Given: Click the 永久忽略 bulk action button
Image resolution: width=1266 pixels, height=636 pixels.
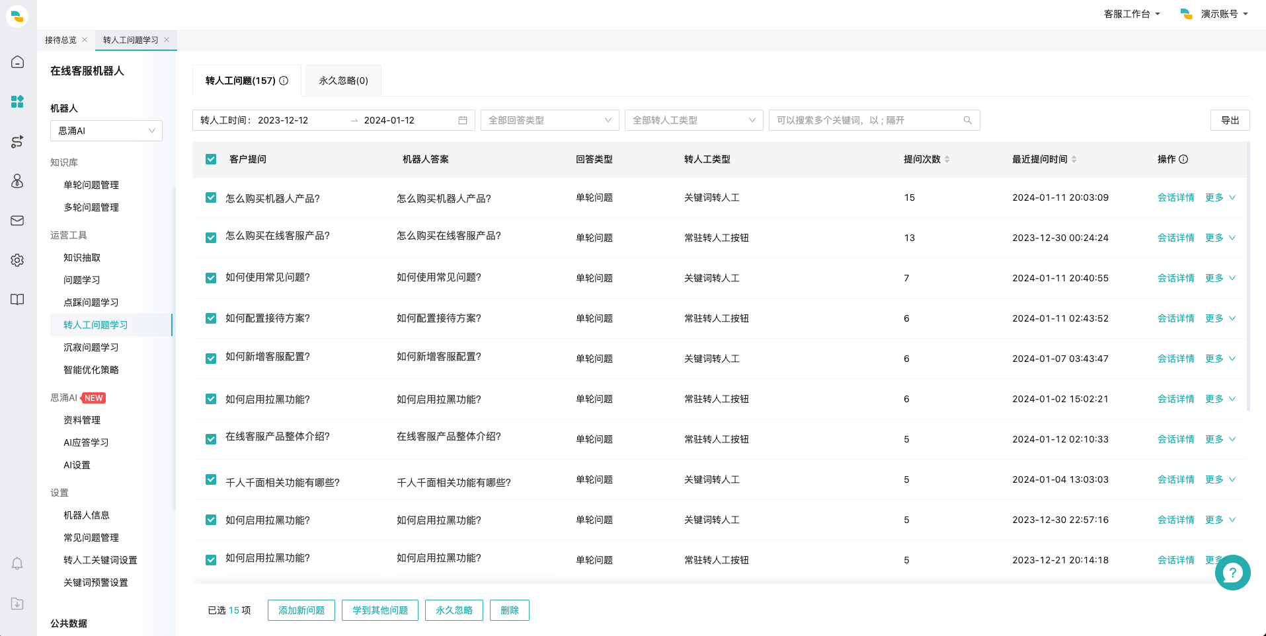Looking at the screenshot, I should 454,610.
